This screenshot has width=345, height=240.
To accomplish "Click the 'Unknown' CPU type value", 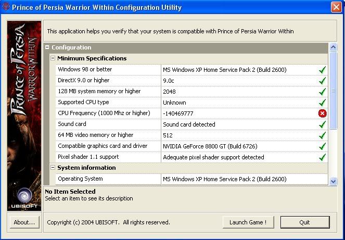I will pos(174,103).
